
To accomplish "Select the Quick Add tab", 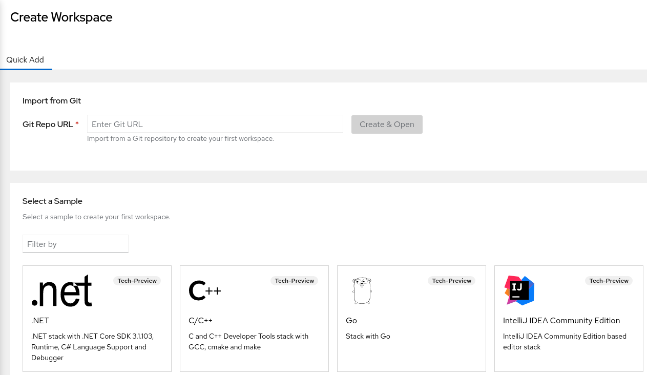I will pos(25,60).
